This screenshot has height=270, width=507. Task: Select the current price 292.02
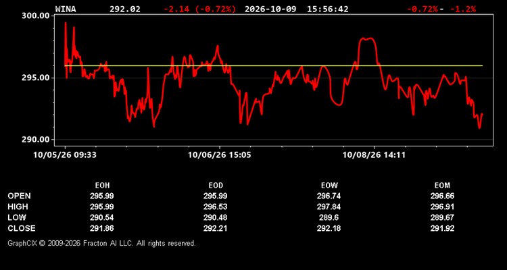pyautogui.click(x=125, y=9)
